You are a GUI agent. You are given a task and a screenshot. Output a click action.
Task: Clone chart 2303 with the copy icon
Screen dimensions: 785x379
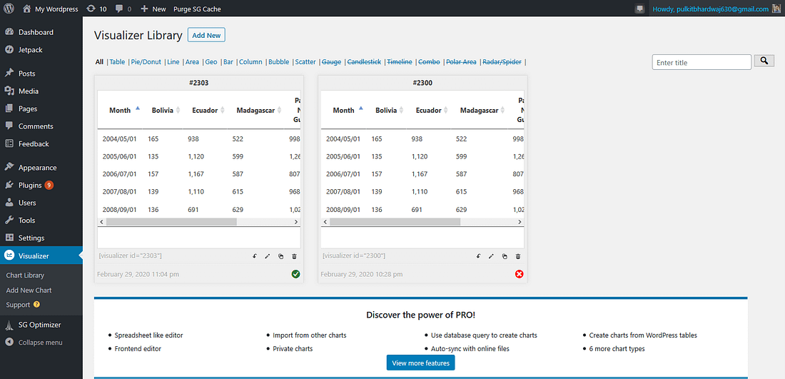pos(281,256)
